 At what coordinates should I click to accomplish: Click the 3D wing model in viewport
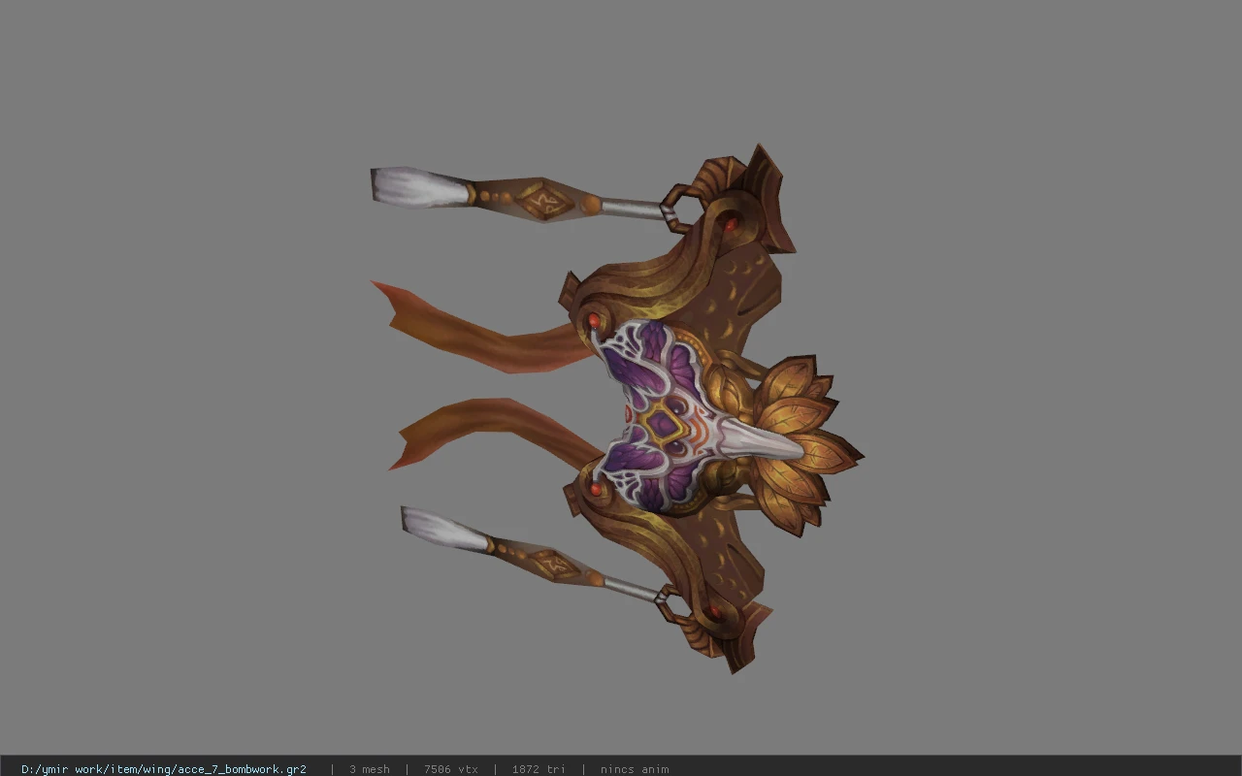(616, 407)
